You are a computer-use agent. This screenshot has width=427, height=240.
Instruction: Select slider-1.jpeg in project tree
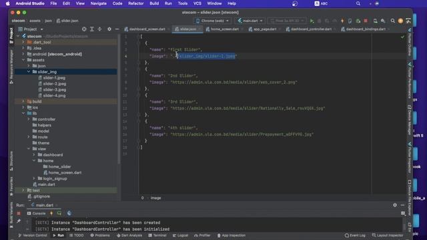point(54,78)
